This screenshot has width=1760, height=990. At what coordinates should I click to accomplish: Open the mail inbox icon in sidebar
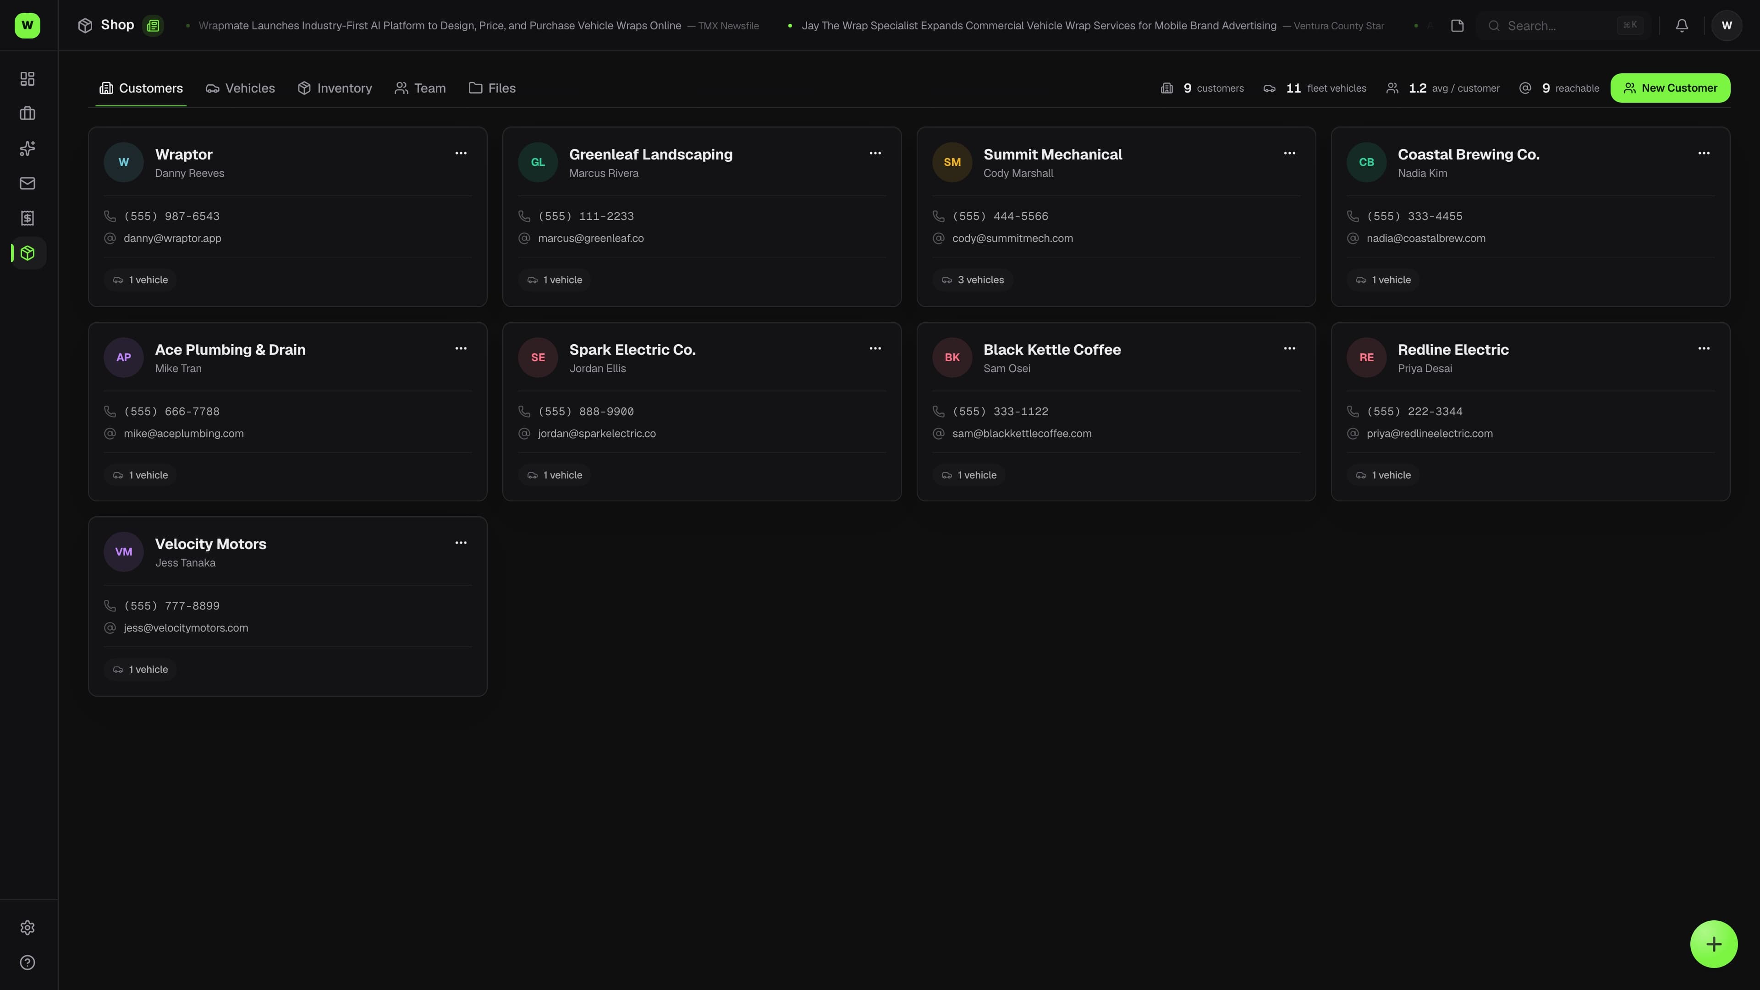pyautogui.click(x=27, y=183)
